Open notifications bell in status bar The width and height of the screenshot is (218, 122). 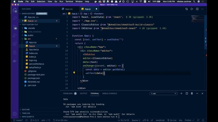click(x=203, y=120)
